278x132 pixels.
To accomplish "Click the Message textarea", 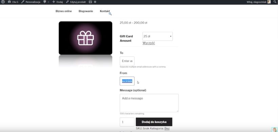I will tap(149, 103).
